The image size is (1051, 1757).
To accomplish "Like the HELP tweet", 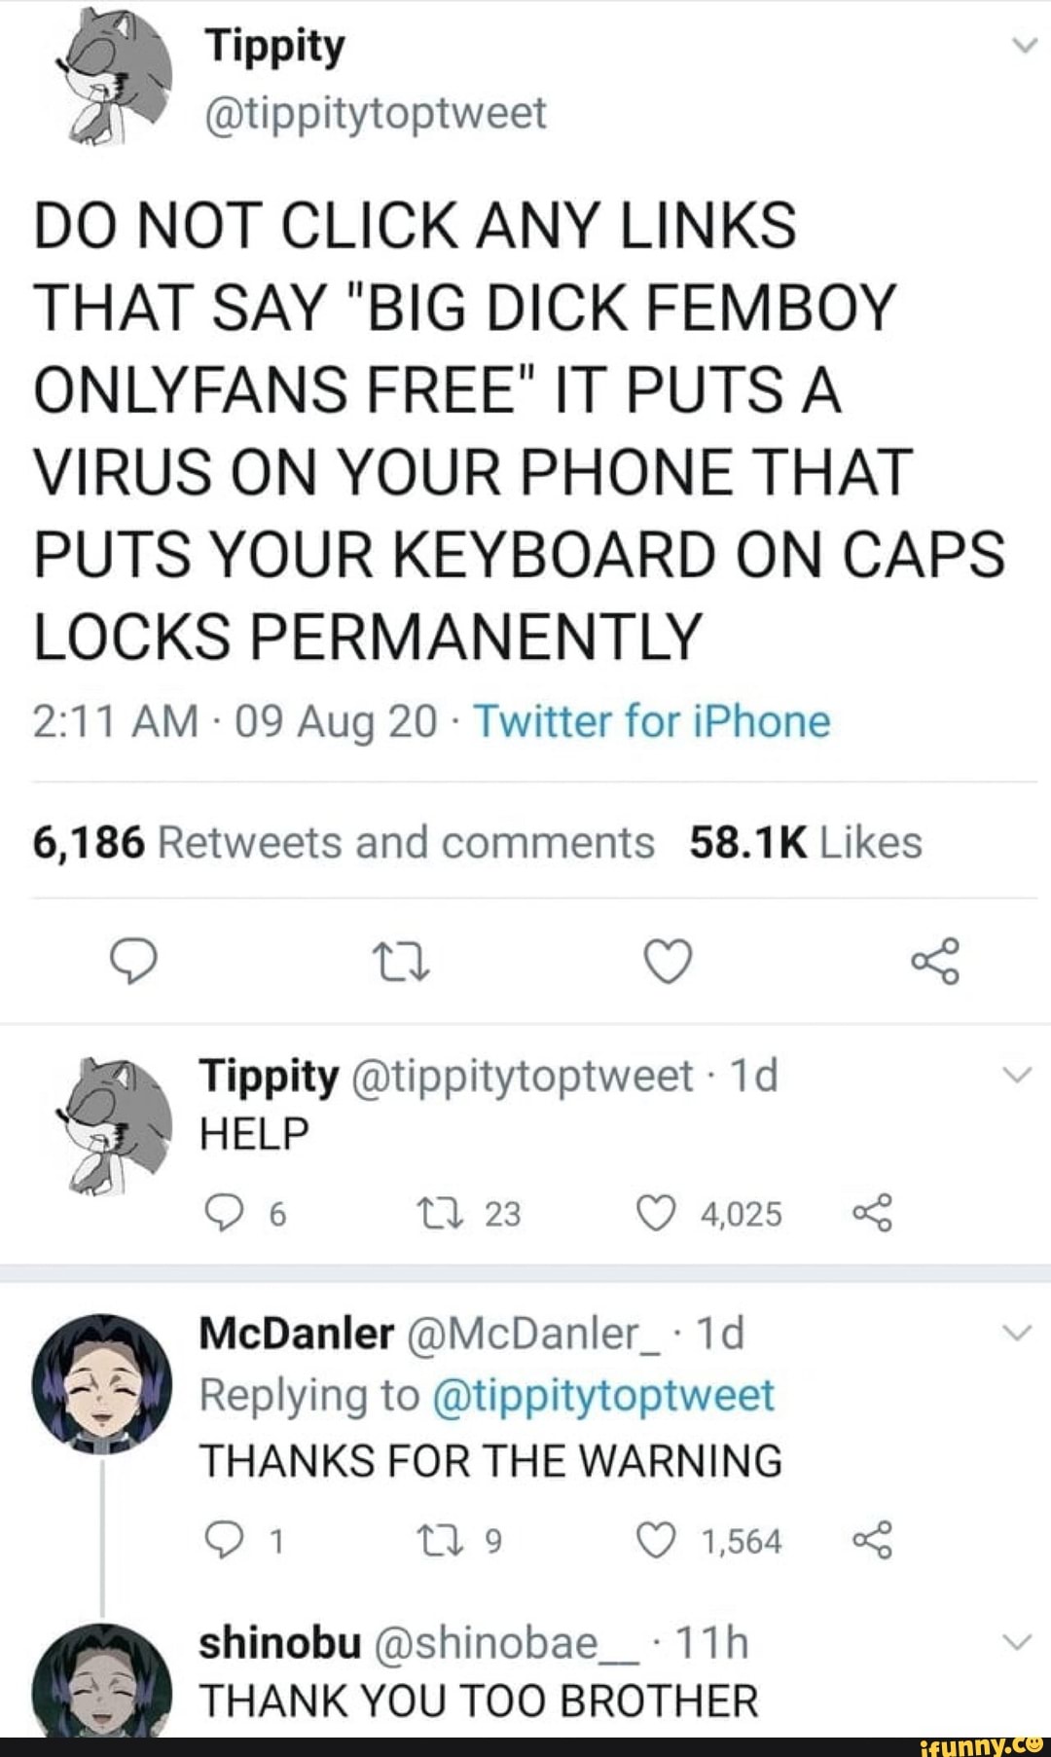I will tap(656, 1214).
